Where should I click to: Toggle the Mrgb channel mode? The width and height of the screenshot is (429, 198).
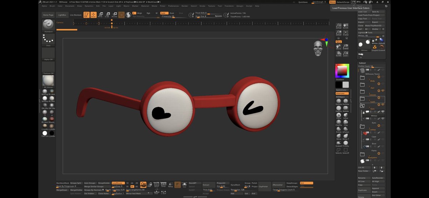tap(139, 13)
